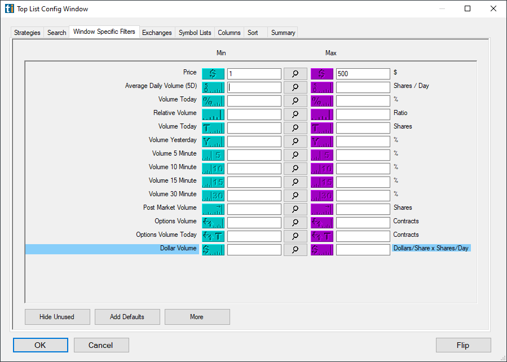
Task: Click the Max Price field showing 500
Action: tap(363, 73)
